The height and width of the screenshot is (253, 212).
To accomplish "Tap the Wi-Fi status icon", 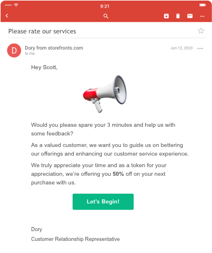I will (16, 5).
